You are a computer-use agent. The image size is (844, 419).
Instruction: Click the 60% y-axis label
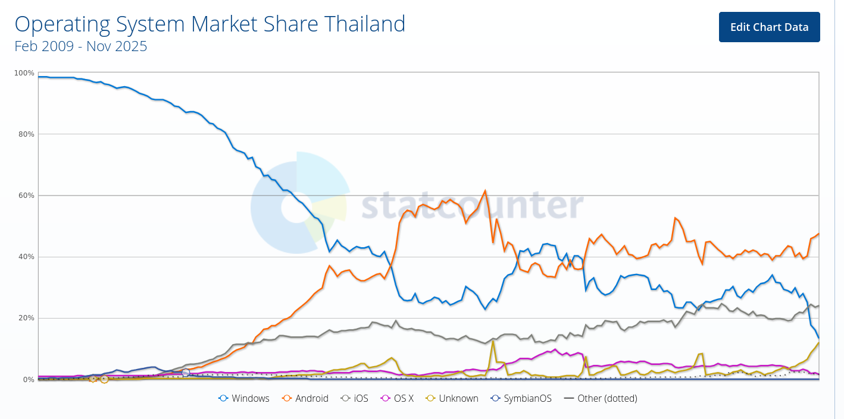(x=24, y=196)
